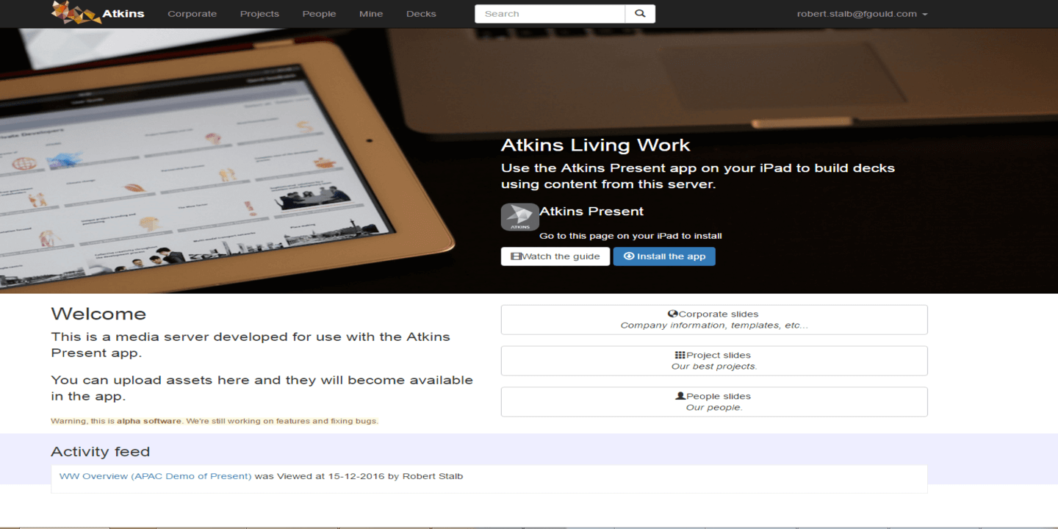Focus the Search input field

point(550,13)
